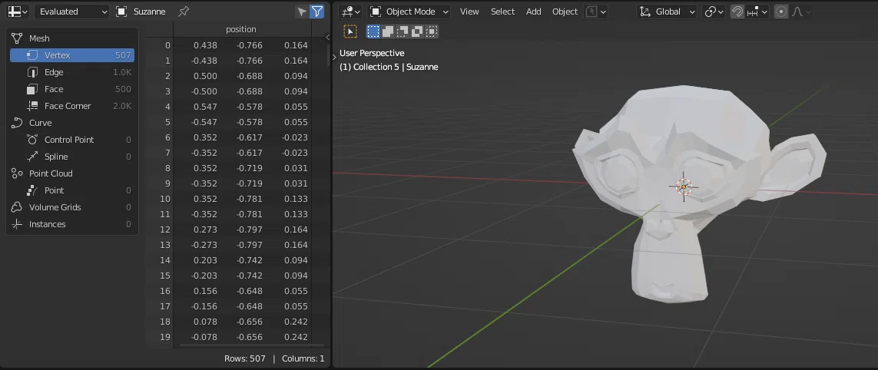Click the Curve category icon
The height and width of the screenshot is (370, 878).
[x=18, y=123]
